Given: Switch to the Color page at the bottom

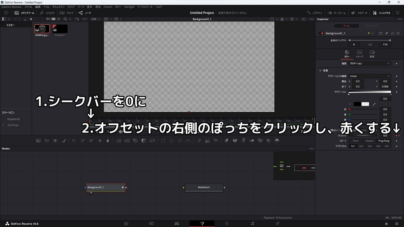Looking at the screenshot, I should (x=227, y=223).
